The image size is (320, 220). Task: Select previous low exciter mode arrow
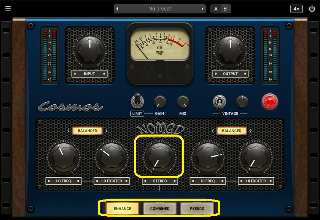click(69, 131)
